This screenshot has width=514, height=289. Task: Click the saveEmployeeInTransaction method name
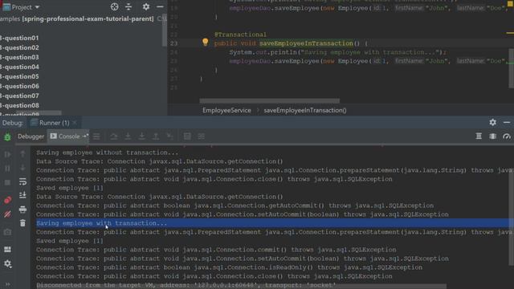click(x=306, y=43)
